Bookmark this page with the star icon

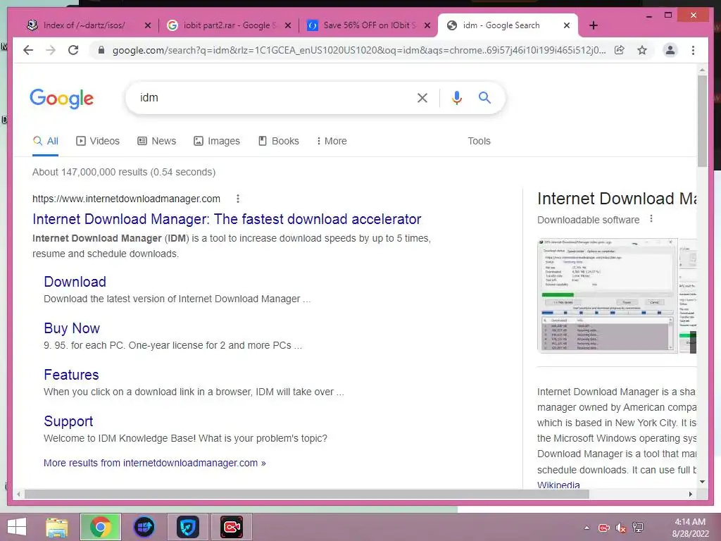[642, 50]
